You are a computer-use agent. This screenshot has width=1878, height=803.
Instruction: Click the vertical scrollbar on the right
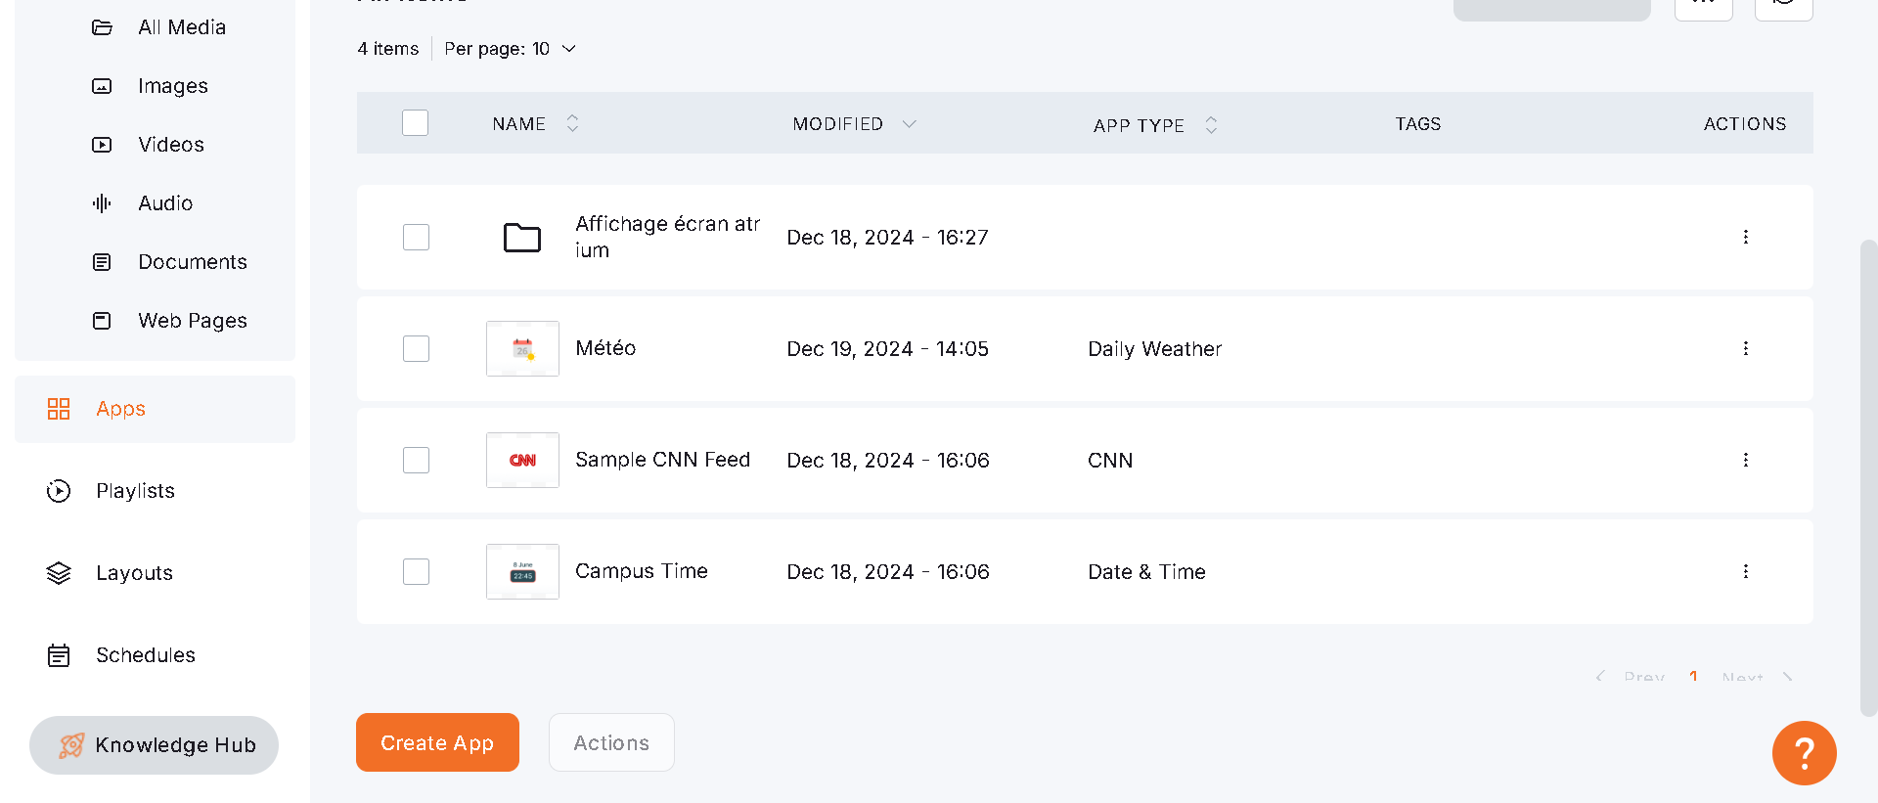(1868, 477)
